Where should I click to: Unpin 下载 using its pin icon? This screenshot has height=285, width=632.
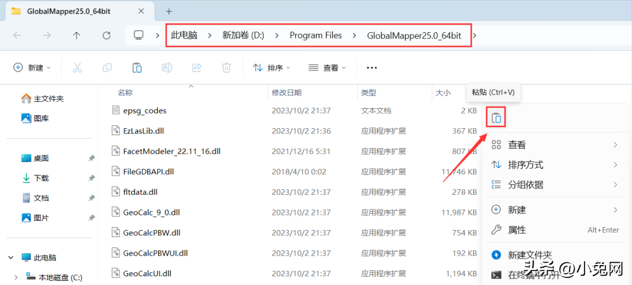pyautogui.click(x=91, y=178)
